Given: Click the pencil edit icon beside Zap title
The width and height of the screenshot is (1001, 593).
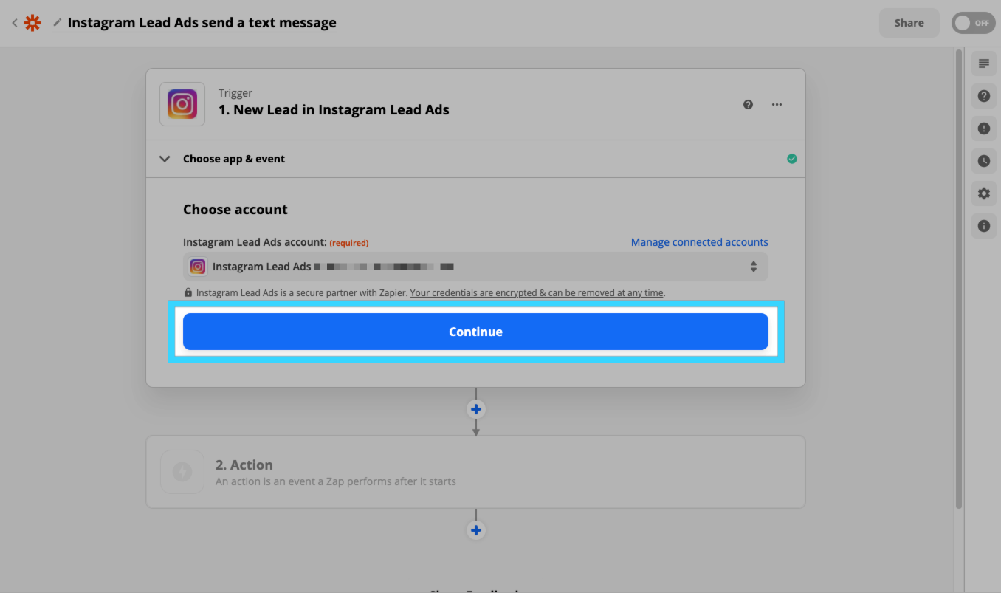Looking at the screenshot, I should [x=58, y=23].
